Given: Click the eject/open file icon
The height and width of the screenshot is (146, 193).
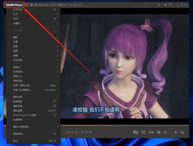Looking at the screenshot, I should pyautogui.click(x=176, y=132).
